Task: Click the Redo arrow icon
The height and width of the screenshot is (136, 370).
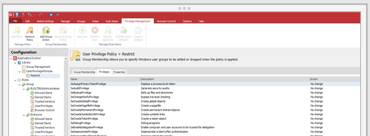Action: tap(40, 14)
